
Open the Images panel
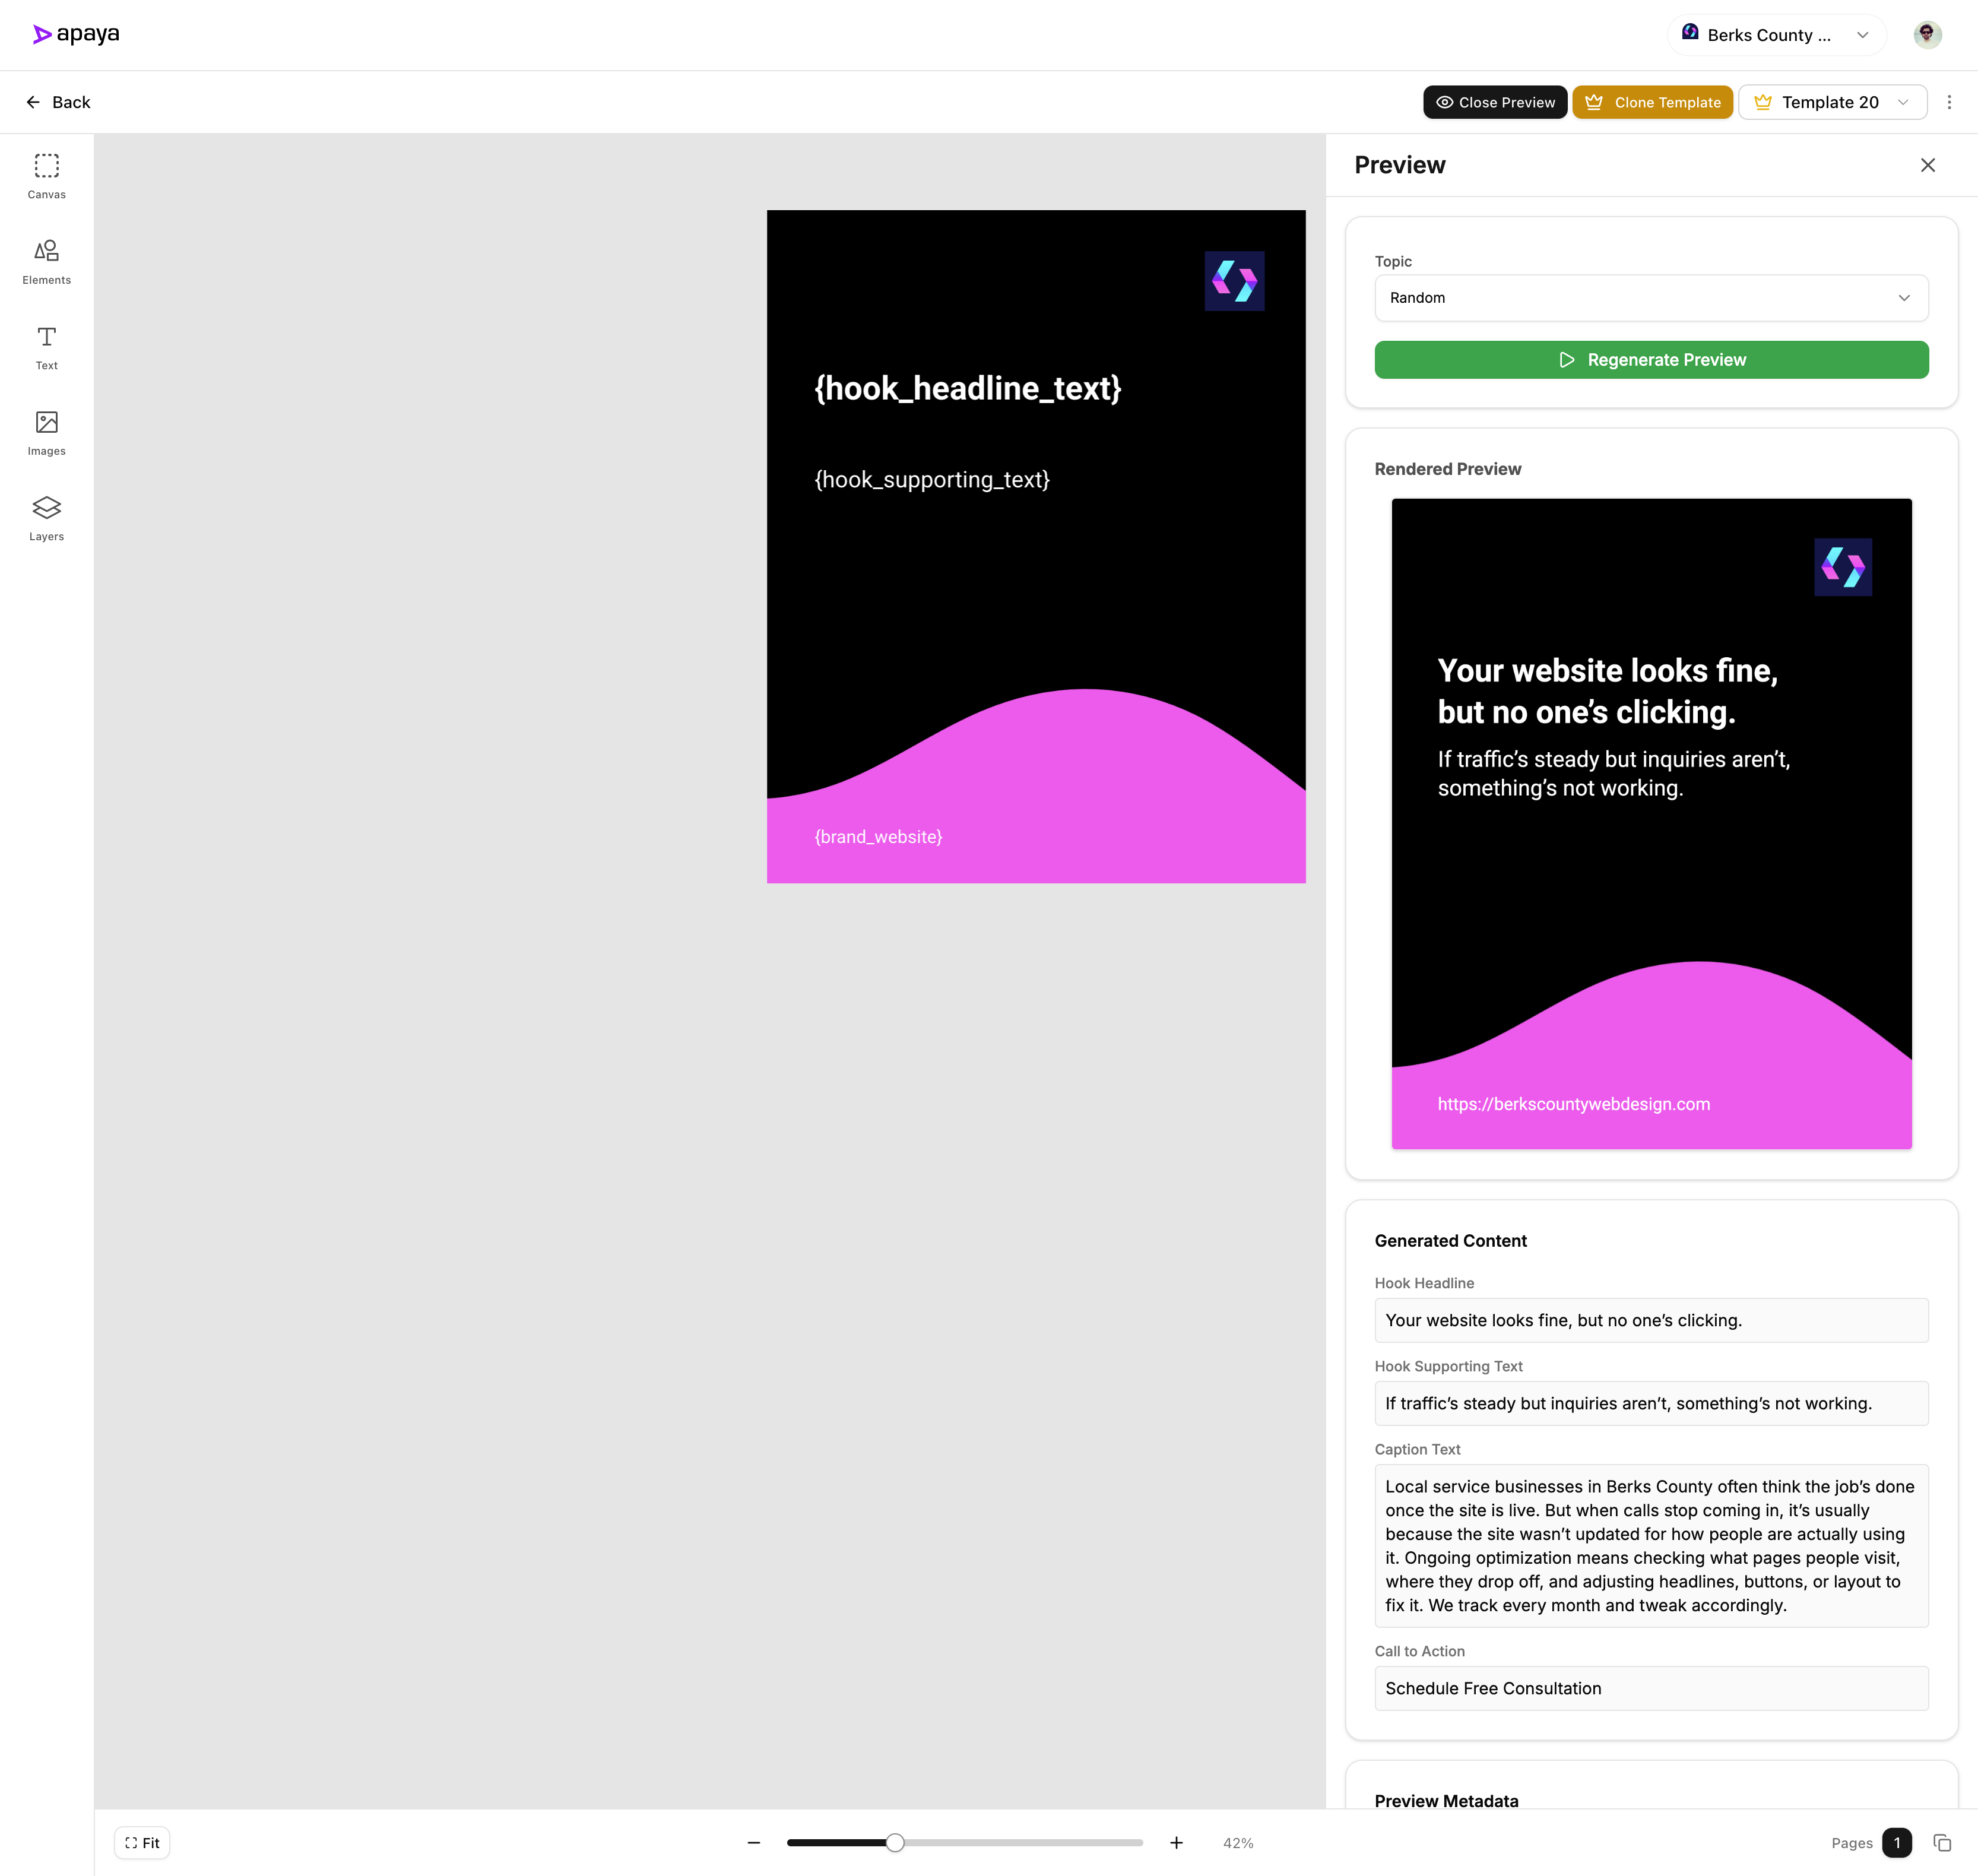46,433
